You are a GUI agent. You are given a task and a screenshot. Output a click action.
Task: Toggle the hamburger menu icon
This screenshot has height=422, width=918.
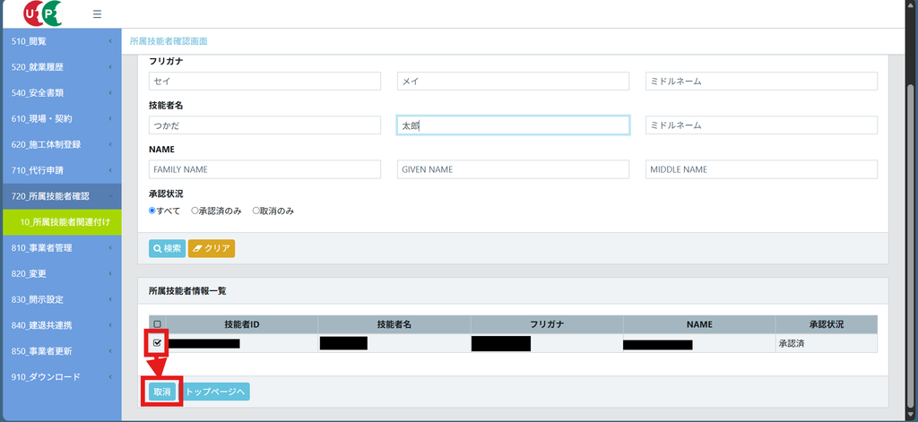[97, 14]
